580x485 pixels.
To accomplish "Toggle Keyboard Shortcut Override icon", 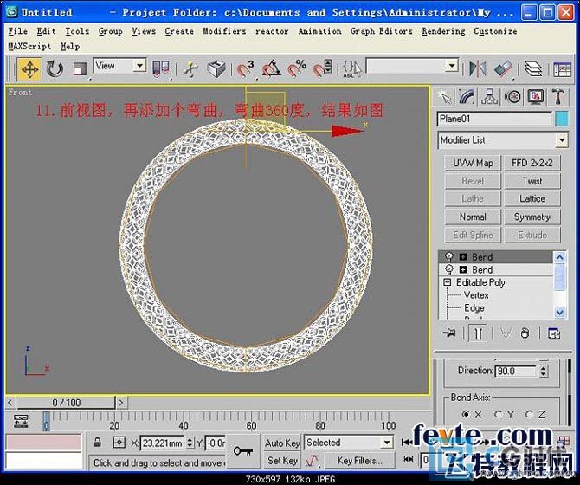I will (x=217, y=69).
